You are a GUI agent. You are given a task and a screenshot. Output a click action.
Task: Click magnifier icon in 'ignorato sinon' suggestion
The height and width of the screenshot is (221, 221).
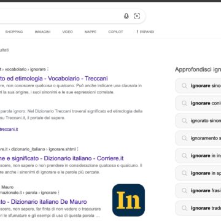(x=184, y=121)
